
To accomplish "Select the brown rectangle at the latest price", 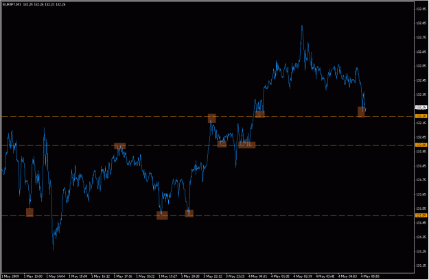I will coord(361,112).
